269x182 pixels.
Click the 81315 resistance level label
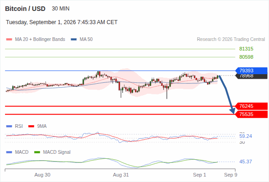[246, 49]
